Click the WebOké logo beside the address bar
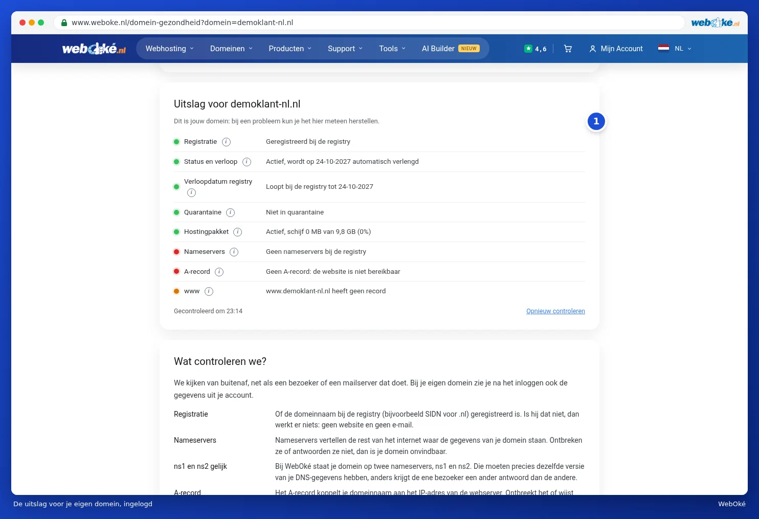759x519 pixels. (x=715, y=23)
